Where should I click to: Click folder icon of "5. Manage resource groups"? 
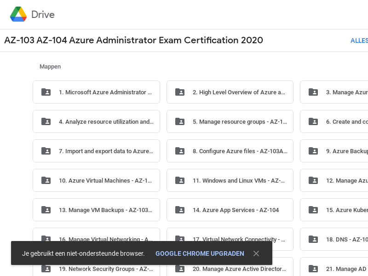[x=179, y=121]
